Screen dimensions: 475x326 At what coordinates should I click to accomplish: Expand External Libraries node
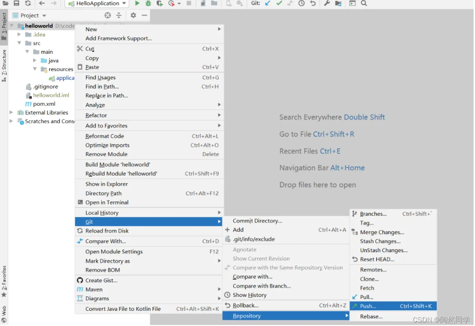point(12,112)
